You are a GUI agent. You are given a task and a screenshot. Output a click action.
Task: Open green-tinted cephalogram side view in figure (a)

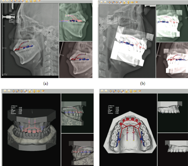click(76, 22)
